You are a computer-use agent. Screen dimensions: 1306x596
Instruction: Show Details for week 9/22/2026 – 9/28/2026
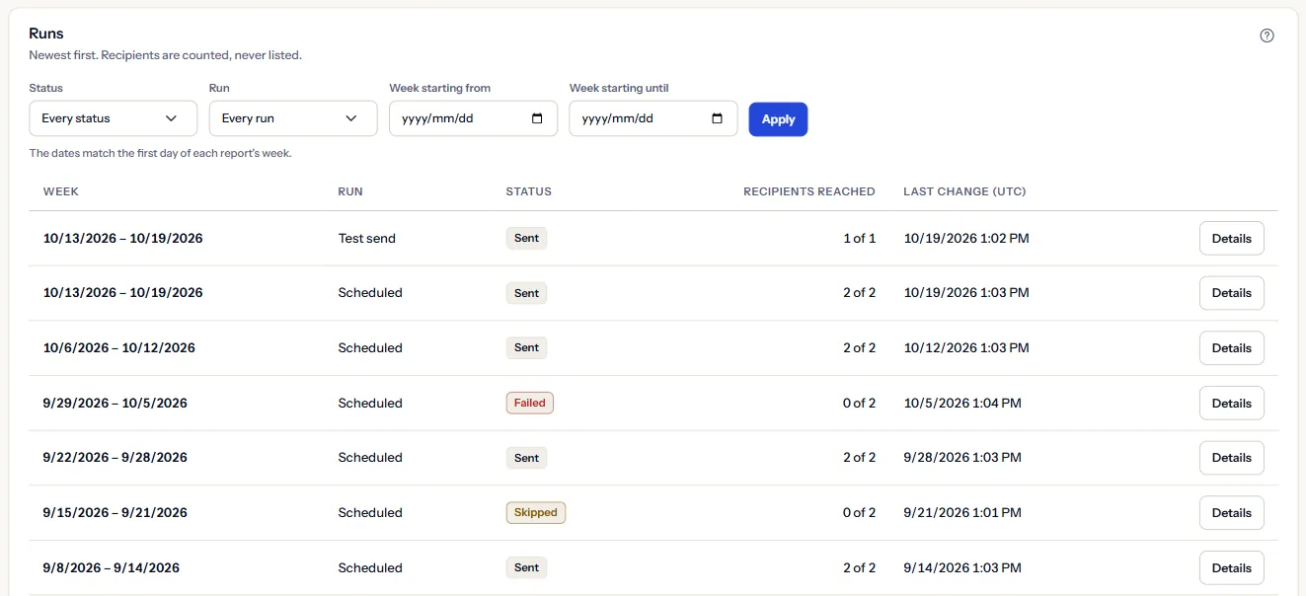[x=1231, y=458]
